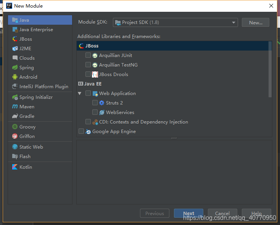Image resolution: width=280 pixels, height=225 pixels.
Task: Click the Arquillian JUnit framework icon
Action: (95, 55)
